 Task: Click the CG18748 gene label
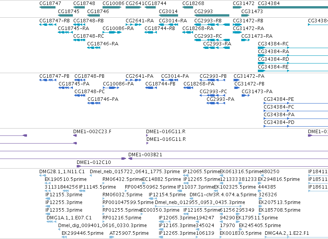coord(84,3)
